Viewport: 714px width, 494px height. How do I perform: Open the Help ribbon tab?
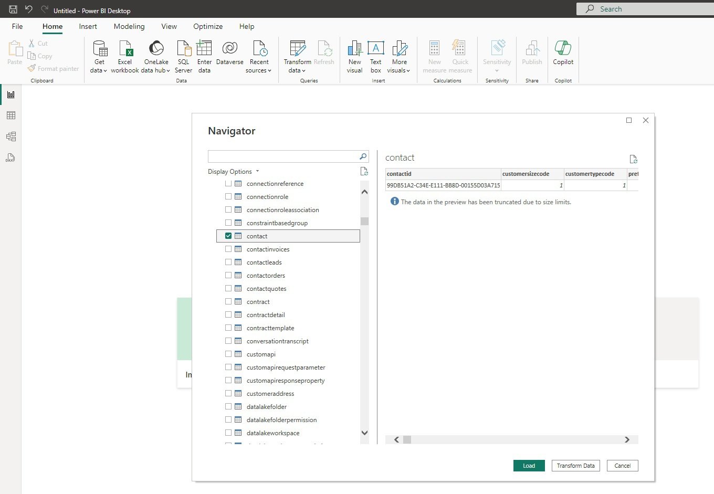[247, 26]
